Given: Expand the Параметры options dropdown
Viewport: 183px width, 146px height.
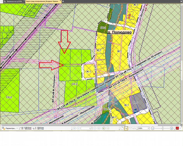Looking at the screenshot, I should click(x=17, y=128).
